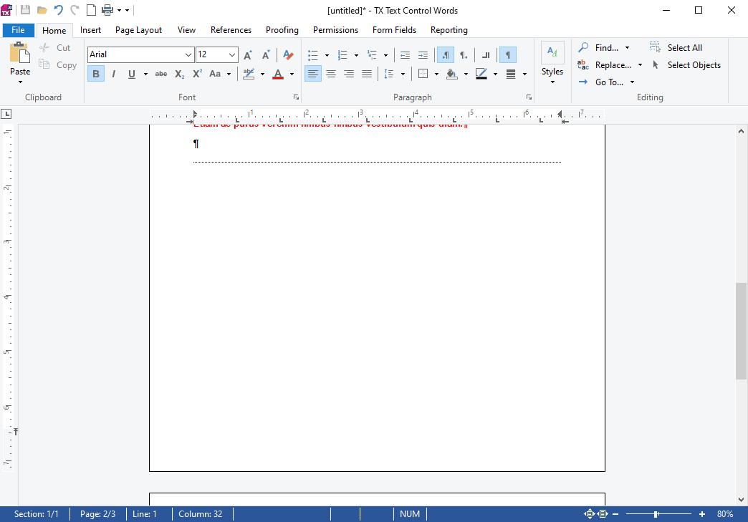
Task: Justify the paragraph text
Action: point(366,74)
